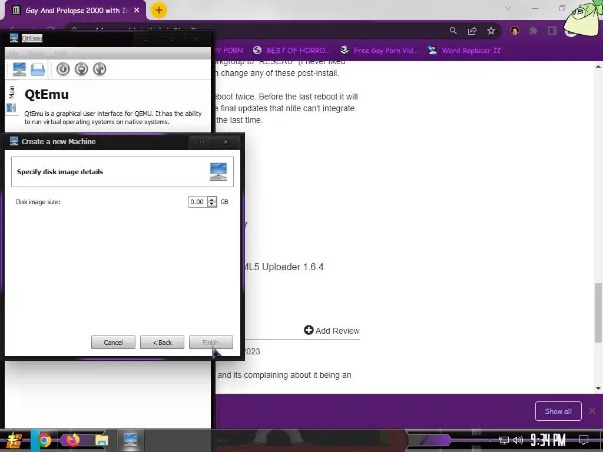Click the help button in Create a new Machine title bar
Image resolution: width=603 pixels, height=452 pixels.
tap(202, 142)
